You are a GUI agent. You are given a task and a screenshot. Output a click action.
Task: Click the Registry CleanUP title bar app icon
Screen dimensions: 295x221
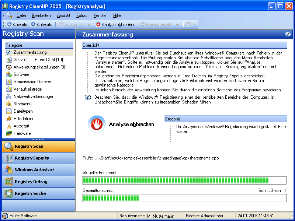click(5, 6)
